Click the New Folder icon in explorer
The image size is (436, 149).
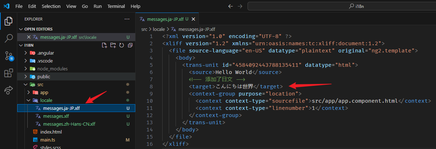[113, 45]
